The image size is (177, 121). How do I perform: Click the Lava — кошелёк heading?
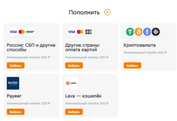coord(83,96)
